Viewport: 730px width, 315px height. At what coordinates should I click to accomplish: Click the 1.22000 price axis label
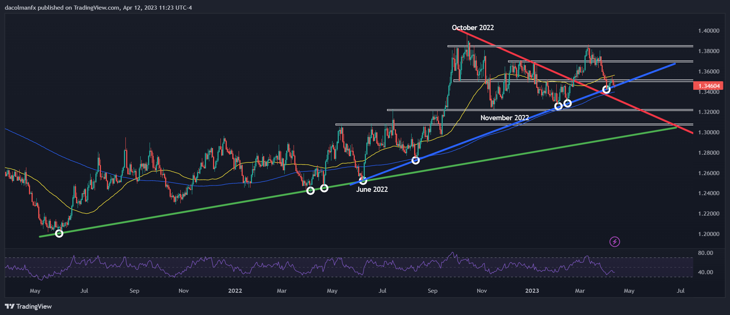pos(709,214)
